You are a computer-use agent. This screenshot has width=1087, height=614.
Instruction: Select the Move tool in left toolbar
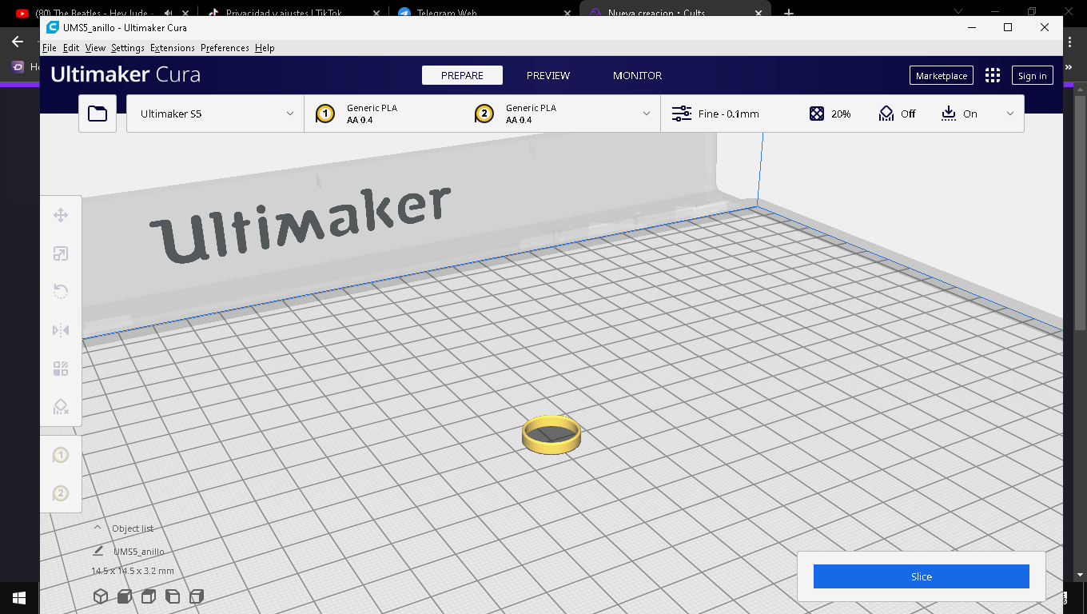coord(61,215)
